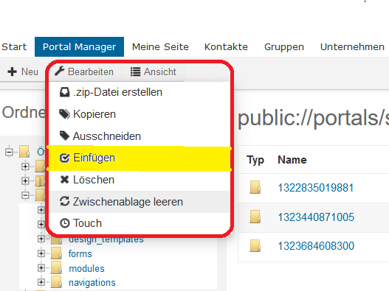Click the clock icon next to Touch
Viewport: 389px width, 291px height.
pos(64,223)
